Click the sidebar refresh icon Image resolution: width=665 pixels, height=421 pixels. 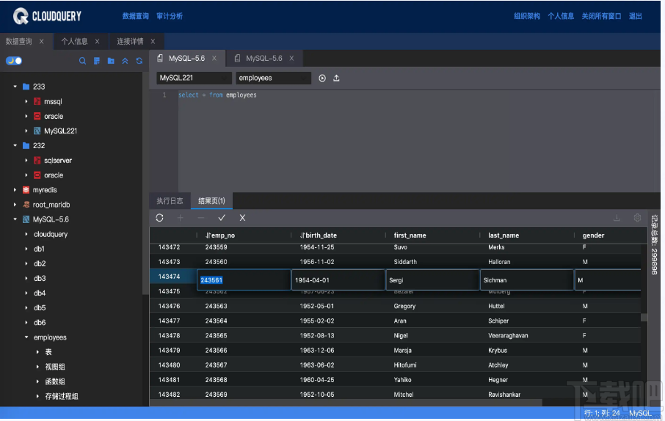[139, 61]
